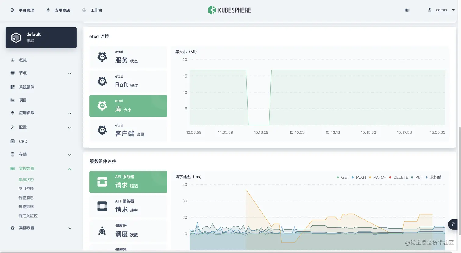Click the etcd 服务状态 card icon
The image size is (461, 253).
tap(102, 57)
